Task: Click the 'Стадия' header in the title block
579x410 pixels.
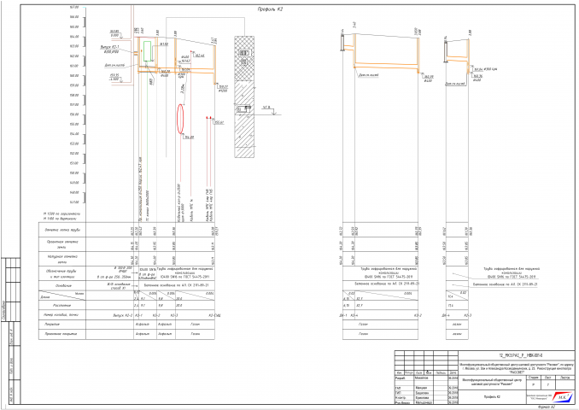Action: point(533,378)
